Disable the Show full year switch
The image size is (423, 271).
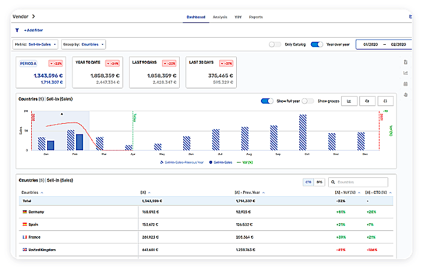[x=267, y=101]
